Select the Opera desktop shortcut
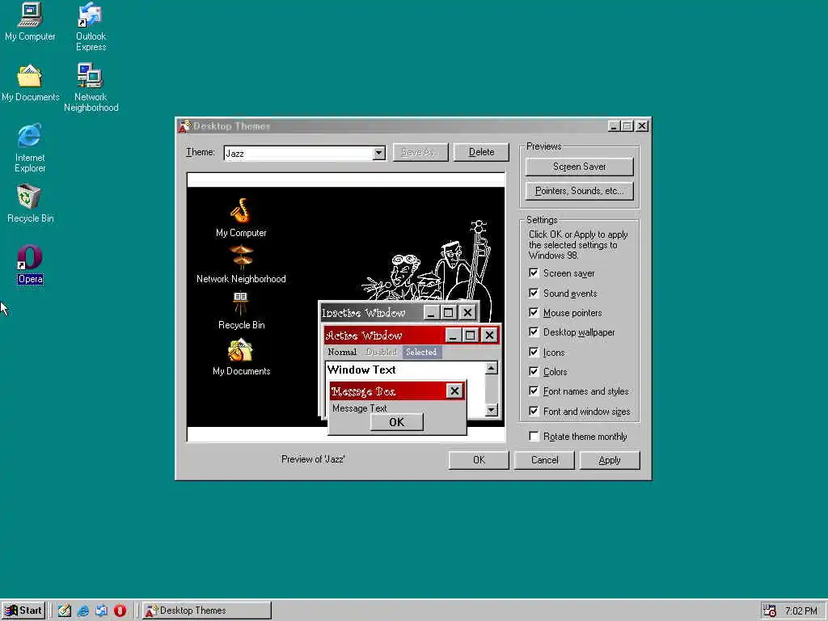The image size is (828, 621). pos(30,264)
